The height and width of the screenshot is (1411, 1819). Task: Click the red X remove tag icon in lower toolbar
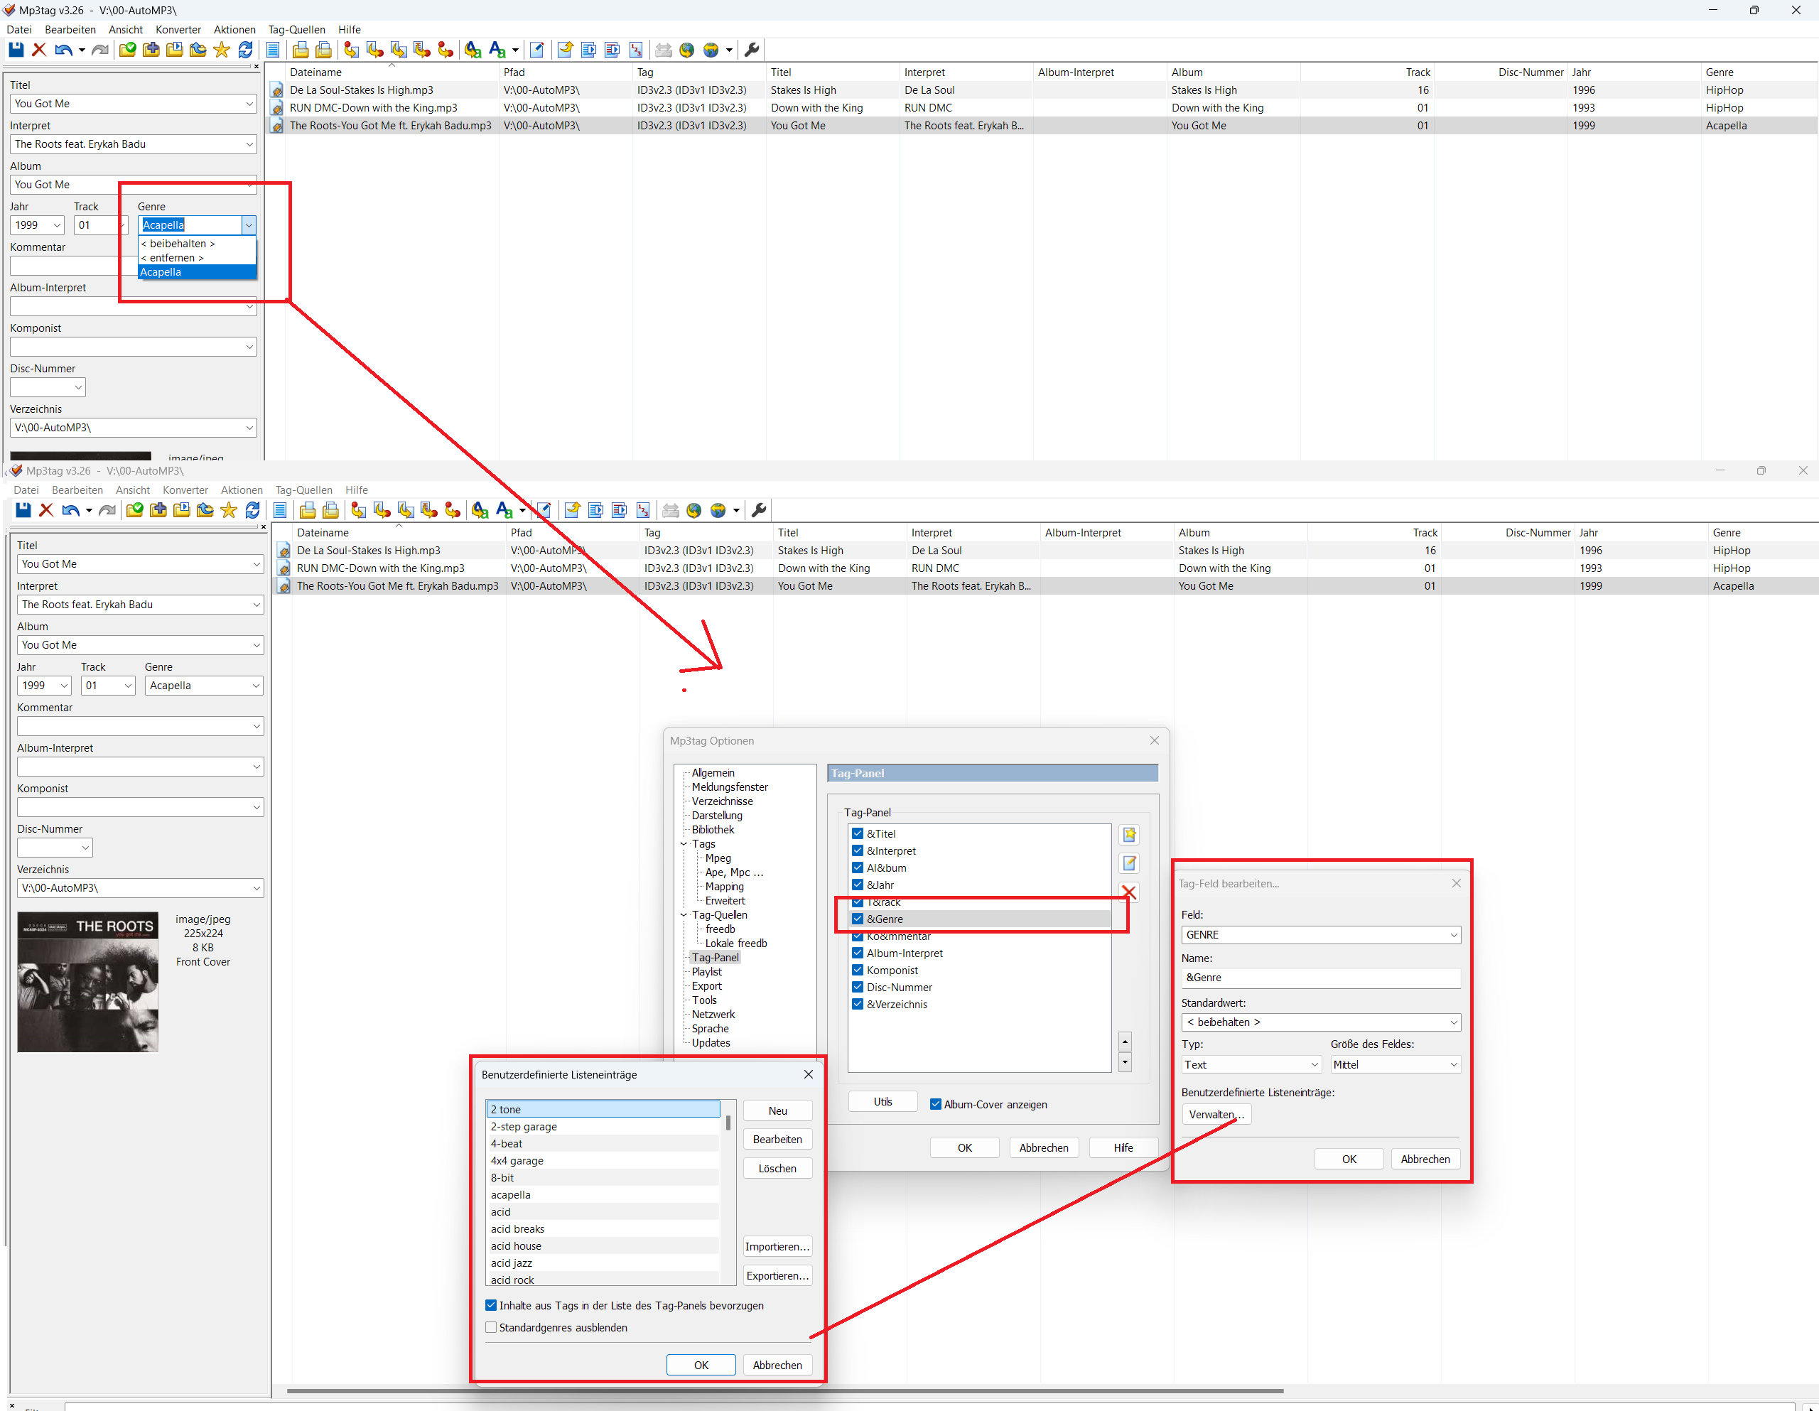(47, 511)
